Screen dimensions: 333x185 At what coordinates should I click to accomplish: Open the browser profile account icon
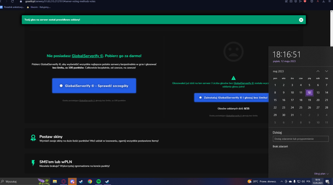click(x=318, y=1)
